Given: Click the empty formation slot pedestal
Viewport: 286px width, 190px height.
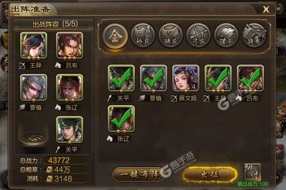Looking at the screenshot, I should click(x=33, y=137).
